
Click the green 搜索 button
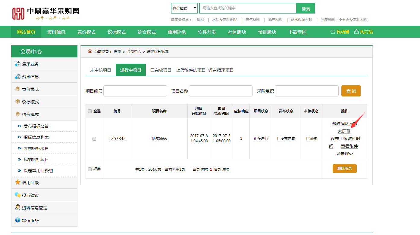pos(306,8)
